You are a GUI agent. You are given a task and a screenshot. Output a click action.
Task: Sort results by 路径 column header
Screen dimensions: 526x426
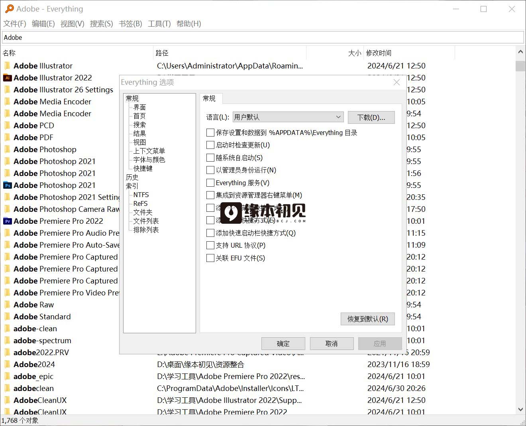click(x=230, y=53)
